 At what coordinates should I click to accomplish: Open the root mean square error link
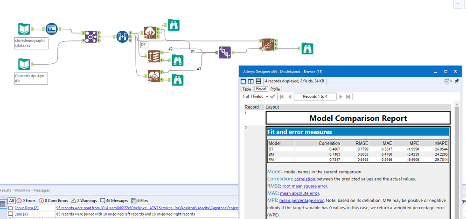pyautogui.click(x=305, y=186)
